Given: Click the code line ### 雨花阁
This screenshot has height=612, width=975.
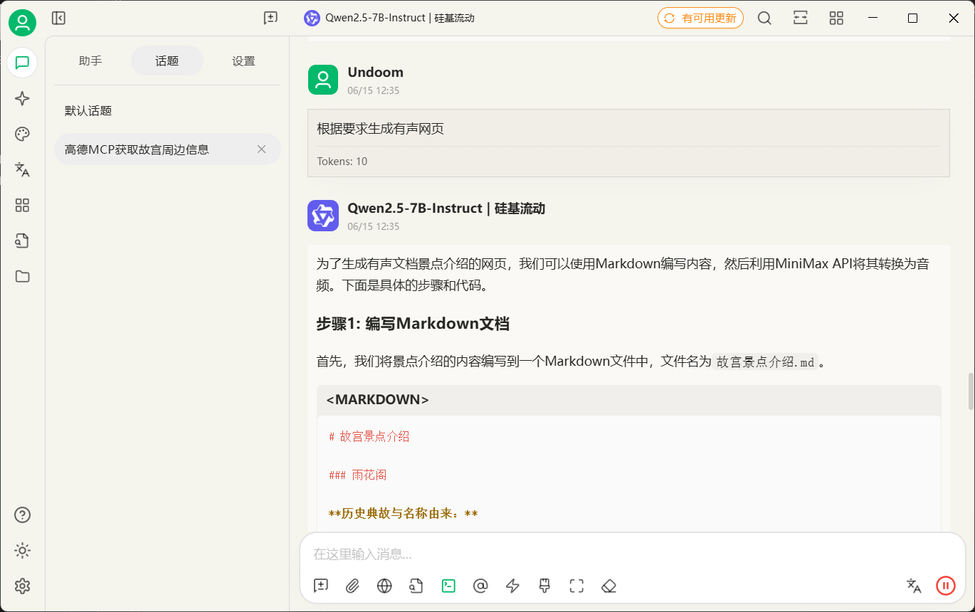Looking at the screenshot, I should coord(358,475).
